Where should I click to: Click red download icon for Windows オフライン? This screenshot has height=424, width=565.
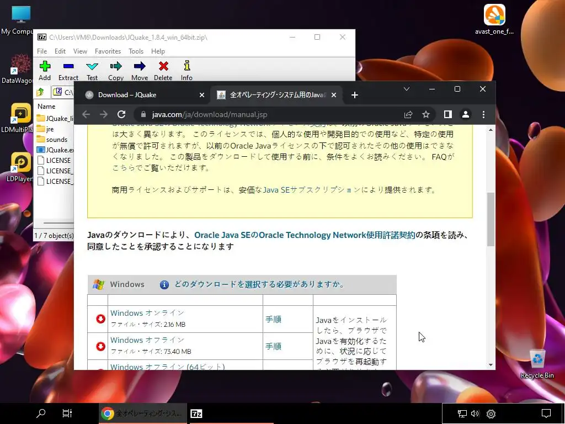click(x=100, y=346)
